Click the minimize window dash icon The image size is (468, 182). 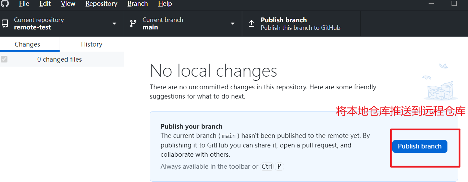pos(431,3)
